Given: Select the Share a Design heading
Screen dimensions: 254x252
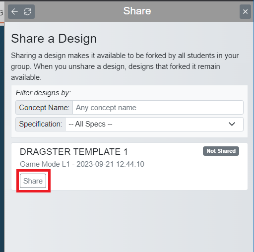Looking at the screenshot, I should [54, 39].
